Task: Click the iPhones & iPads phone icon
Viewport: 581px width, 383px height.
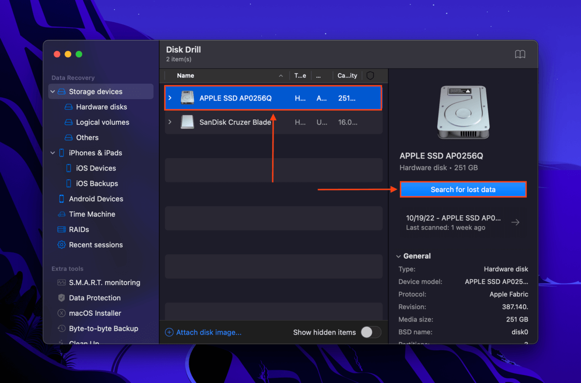Action: [61, 153]
